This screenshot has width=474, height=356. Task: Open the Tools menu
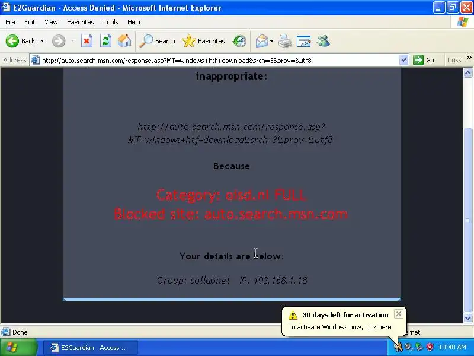[x=111, y=22]
